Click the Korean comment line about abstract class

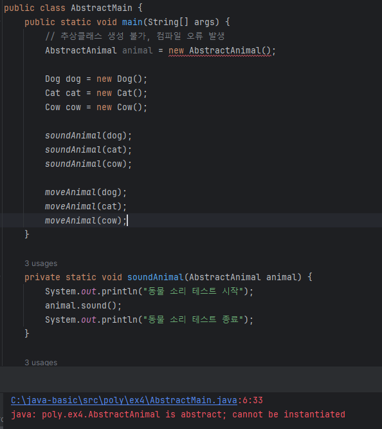134,36
